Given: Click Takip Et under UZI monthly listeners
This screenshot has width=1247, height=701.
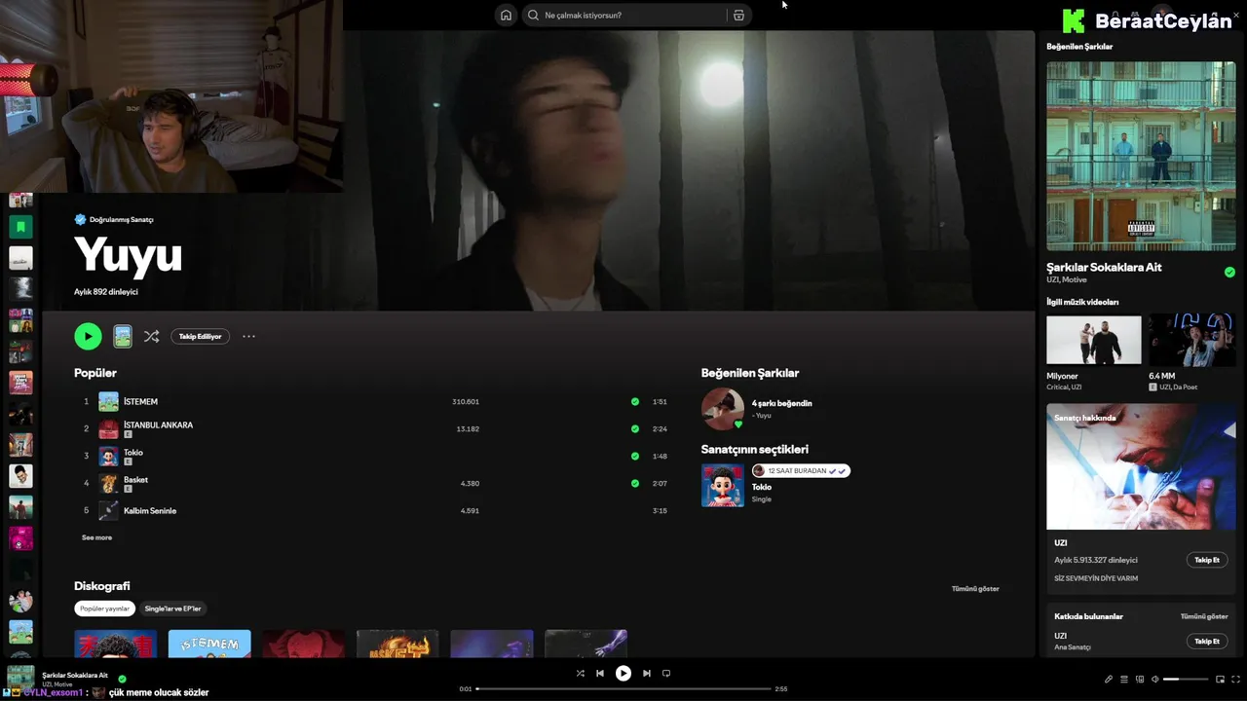Looking at the screenshot, I should point(1207,560).
